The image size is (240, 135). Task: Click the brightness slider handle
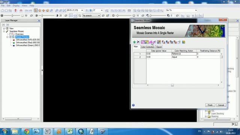pos(12,16)
